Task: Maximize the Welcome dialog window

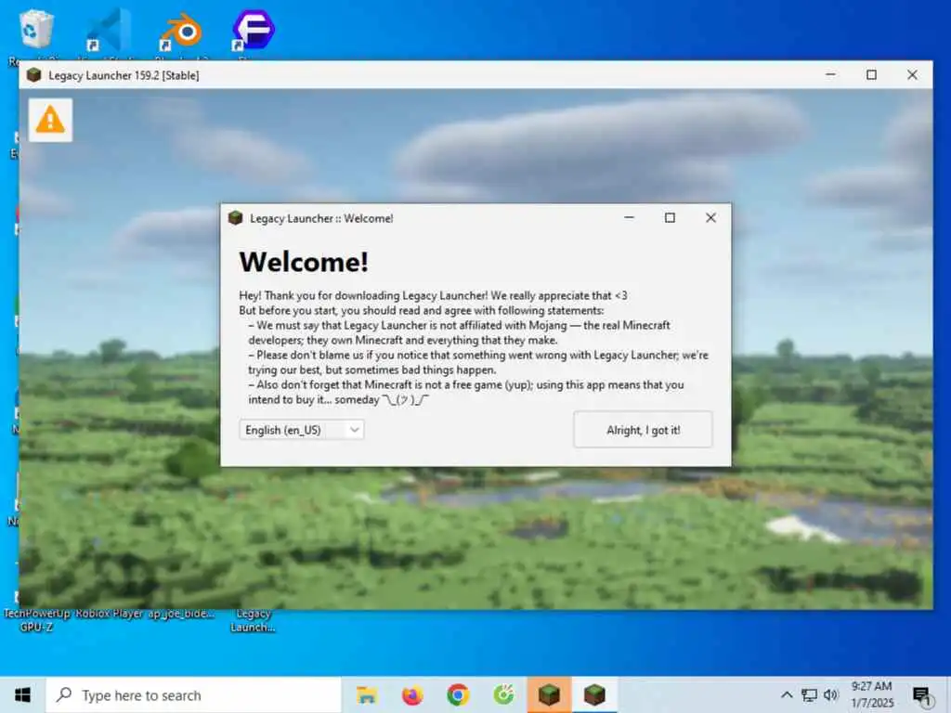Action: pyautogui.click(x=670, y=217)
